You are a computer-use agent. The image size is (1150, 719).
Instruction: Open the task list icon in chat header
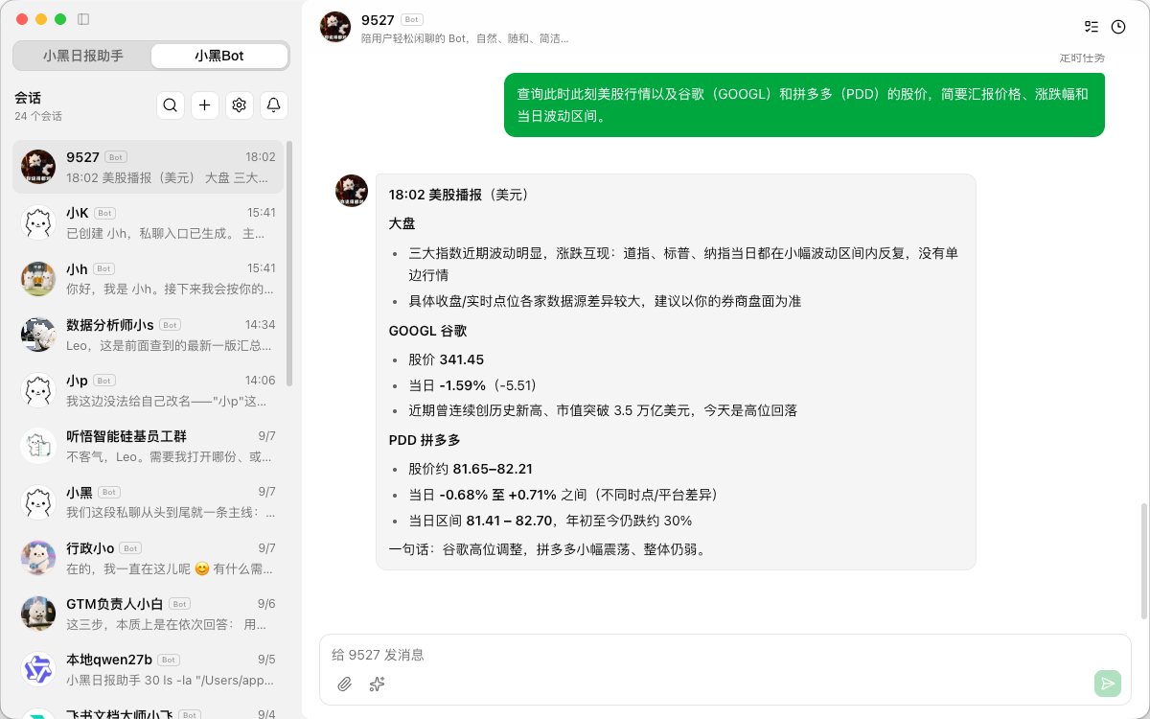pos(1092,27)
